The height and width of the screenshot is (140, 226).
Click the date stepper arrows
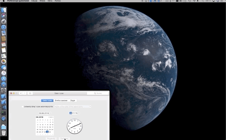tap(50, 113)
